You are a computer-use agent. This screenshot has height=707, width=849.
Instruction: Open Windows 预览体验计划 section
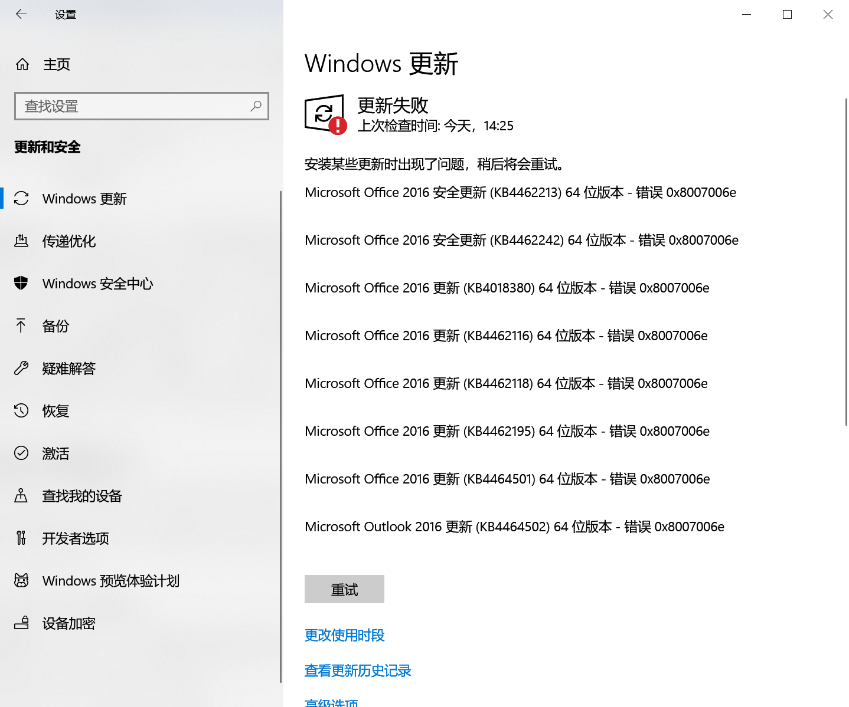[142, 581]
